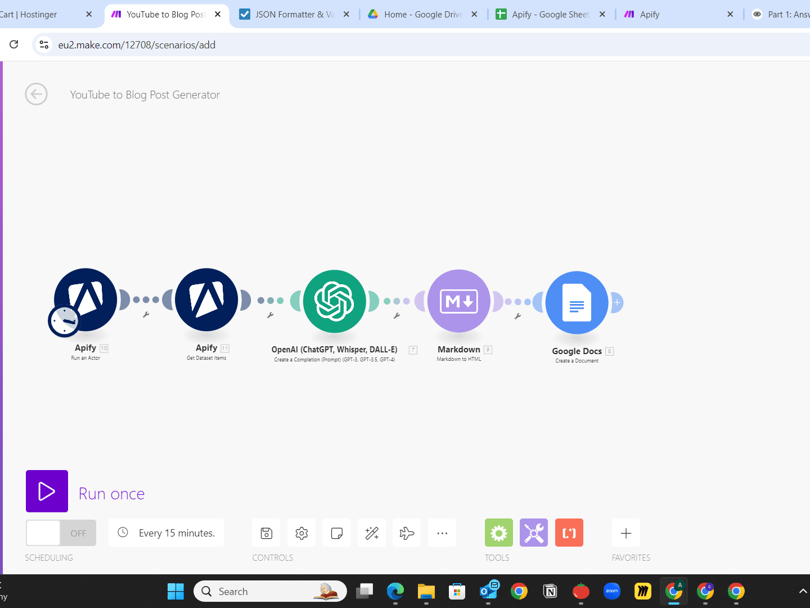Click the wrench filter between Apify and OpenAI
The height and width of the screenshot is (608, 810).
(271, 315)
